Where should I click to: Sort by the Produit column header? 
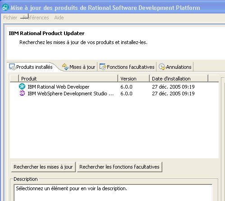pos(68,78)
